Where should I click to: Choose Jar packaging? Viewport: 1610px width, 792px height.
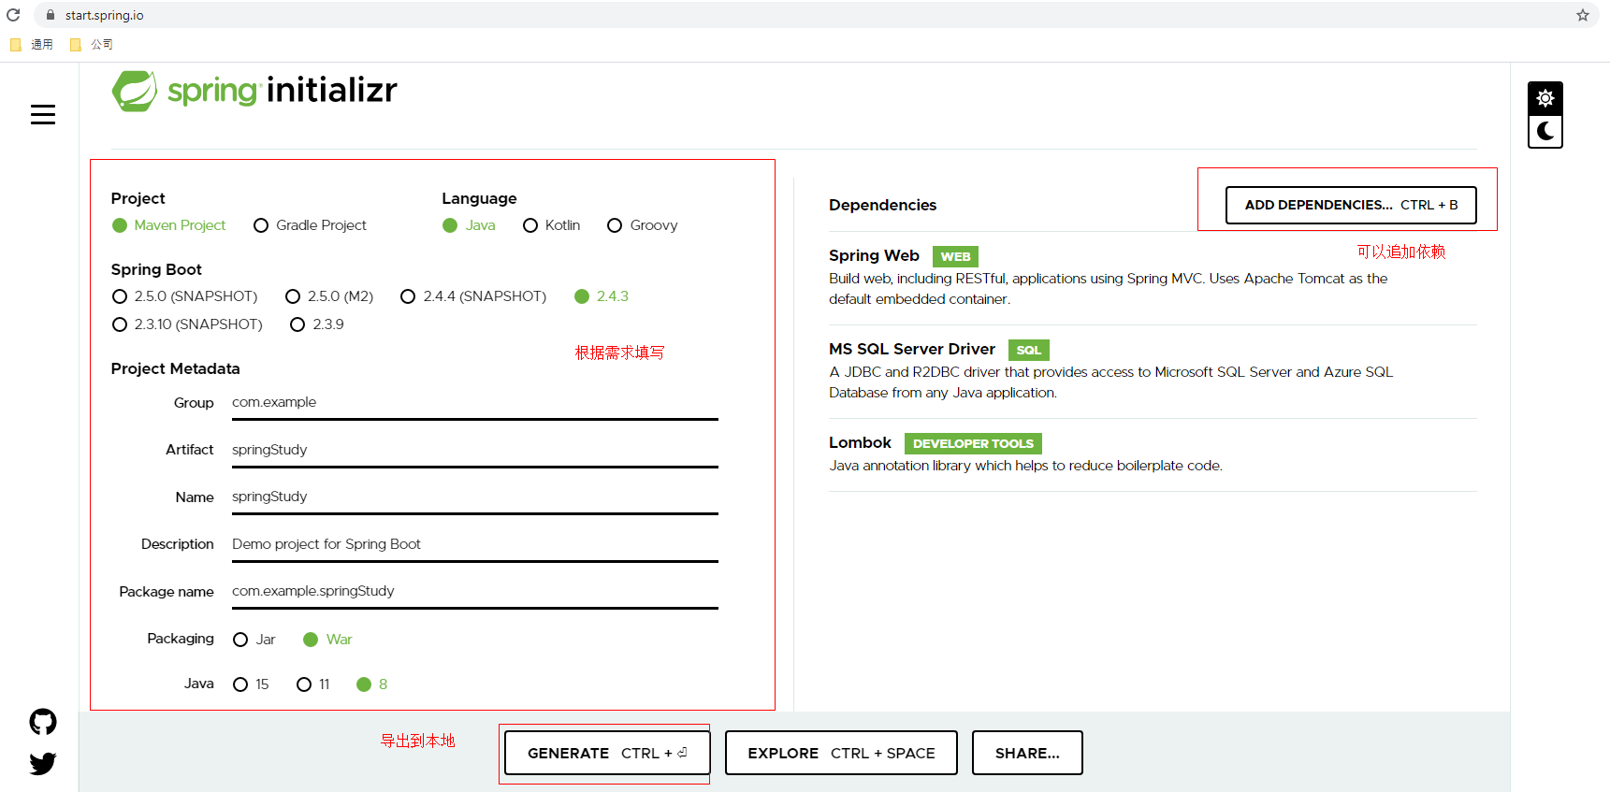[x=254, y=640]
